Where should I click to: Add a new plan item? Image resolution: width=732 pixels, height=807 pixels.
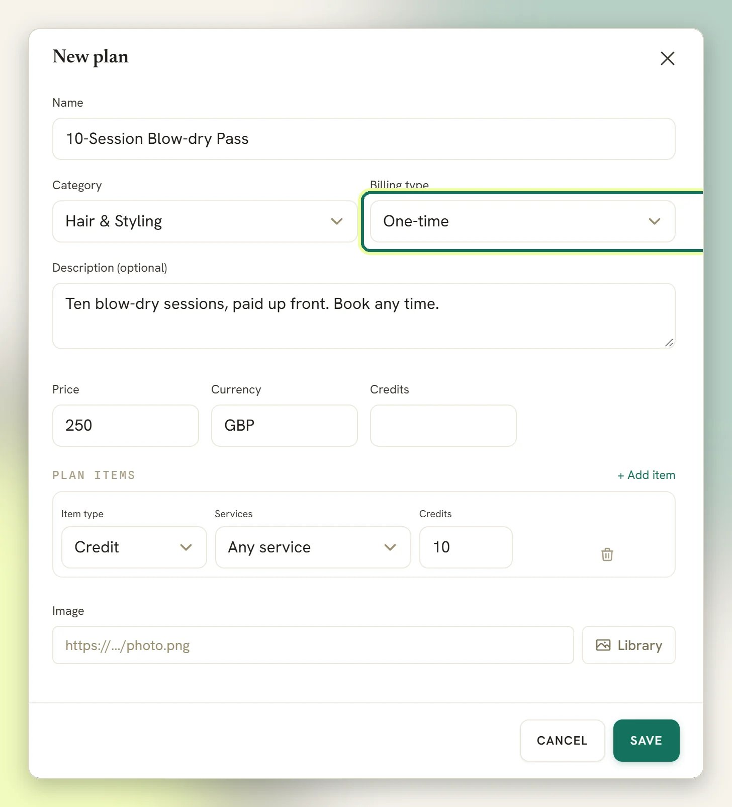pyautogui.click(x=646, y=475)
